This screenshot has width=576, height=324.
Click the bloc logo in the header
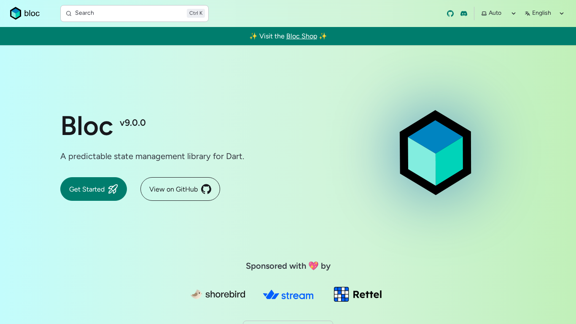(x=25, y=13)
